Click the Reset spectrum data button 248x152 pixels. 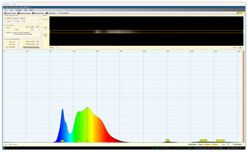tap(31, 47)
